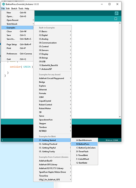
Task: Open the 08.Strings examples submenu
Action: pyautogui.click(x=53, y=58)
